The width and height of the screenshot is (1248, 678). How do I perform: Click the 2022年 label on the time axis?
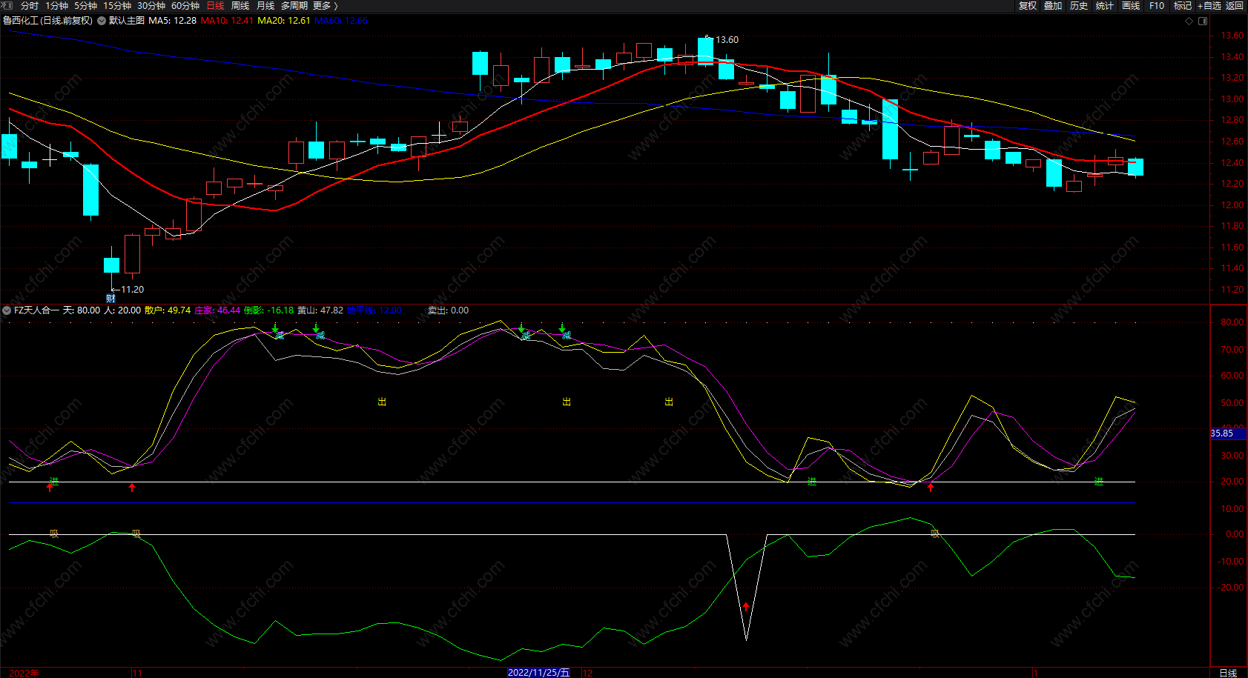(24, 673)
